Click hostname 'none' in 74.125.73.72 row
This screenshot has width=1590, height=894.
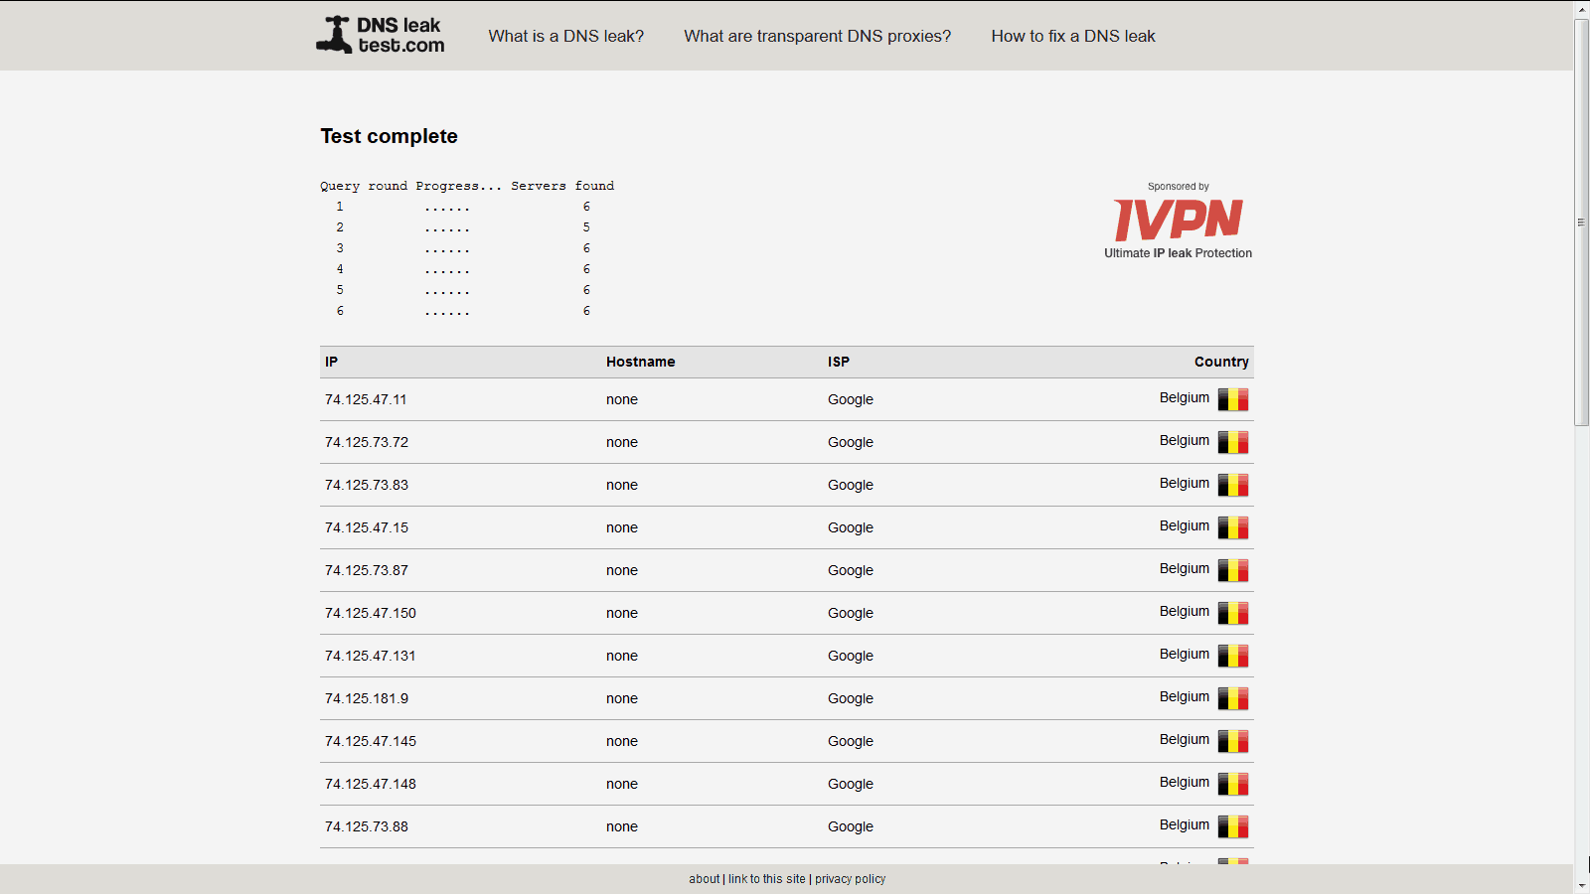click(x=622, y=442)
